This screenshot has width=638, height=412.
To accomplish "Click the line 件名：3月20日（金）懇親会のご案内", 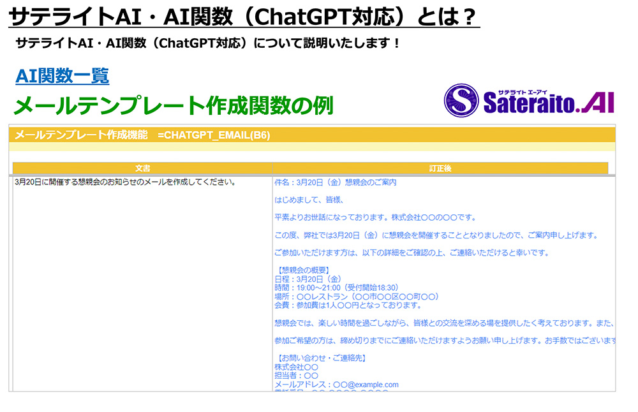I will click(336, 182).
